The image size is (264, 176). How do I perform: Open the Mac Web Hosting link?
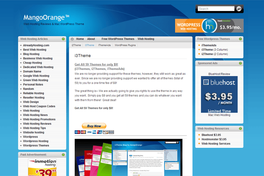[x=219, y=115]
